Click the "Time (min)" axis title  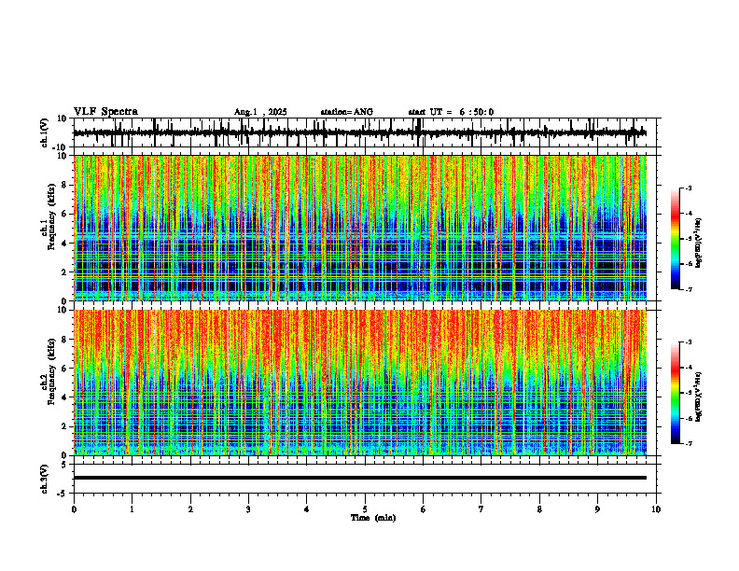[x=373, y=518]
